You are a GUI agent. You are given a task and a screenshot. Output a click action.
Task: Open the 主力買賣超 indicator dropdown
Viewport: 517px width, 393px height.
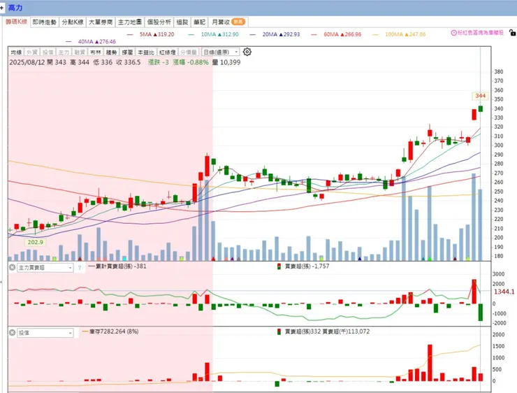click(x=45, y=268)
